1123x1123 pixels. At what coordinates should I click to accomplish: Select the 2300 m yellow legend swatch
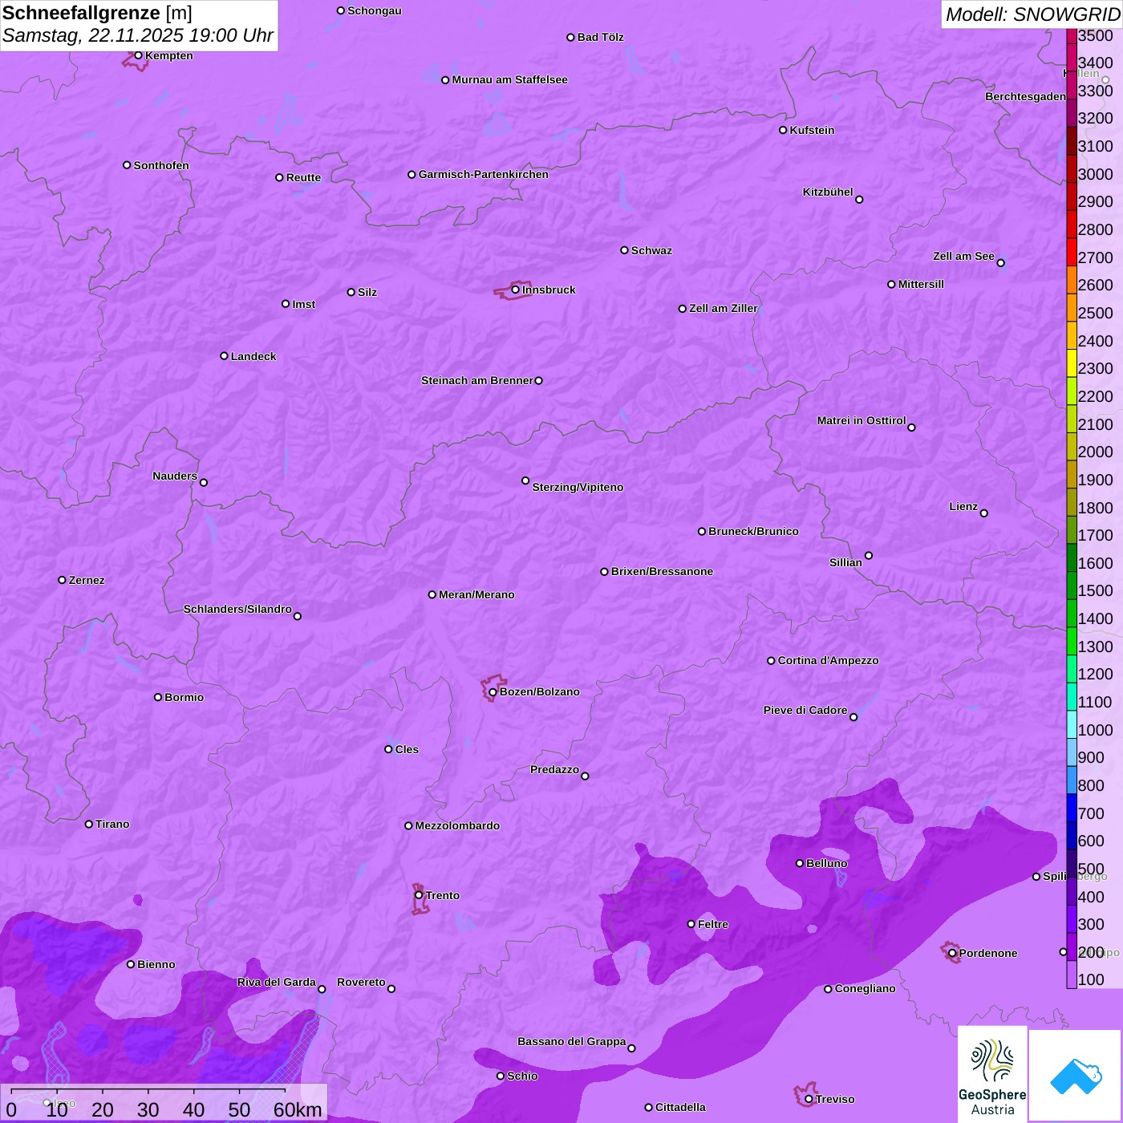pos(1072,363)
